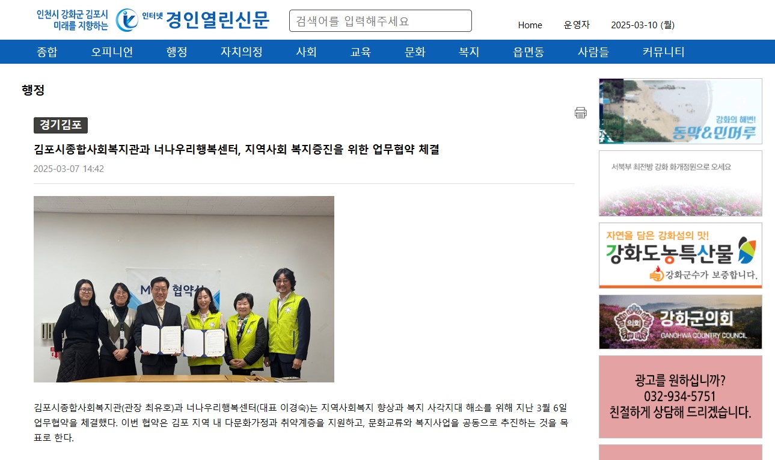Select 자치의정 in the navigation bar
The image size is (775, 460).
[241, 52]
